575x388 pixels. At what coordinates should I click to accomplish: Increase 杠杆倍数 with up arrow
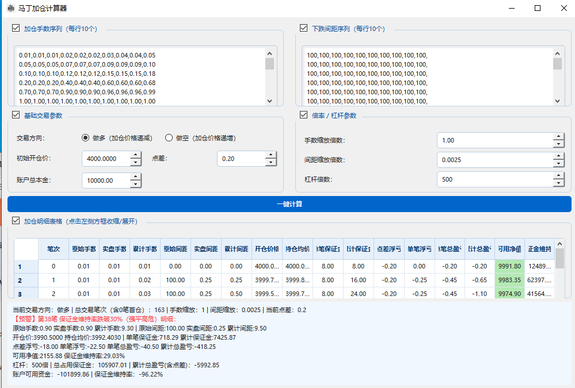click(x=558, y=175)
